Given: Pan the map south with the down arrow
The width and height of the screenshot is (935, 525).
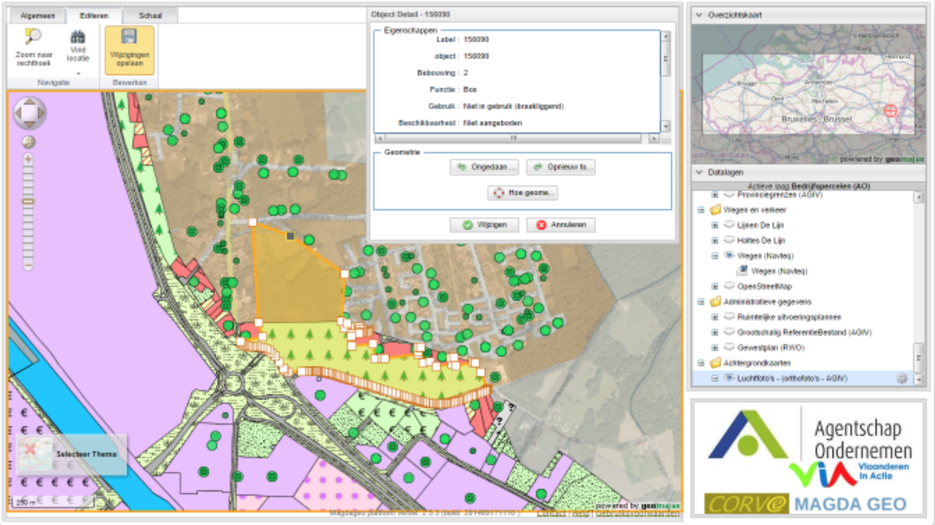Looking at the screenshot, I should click(29, 124).
